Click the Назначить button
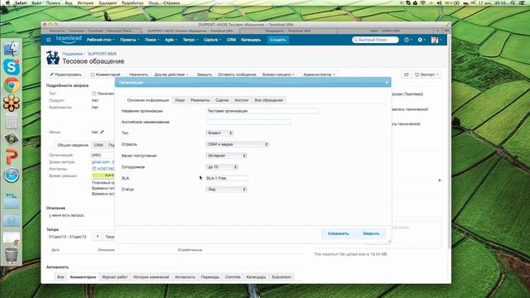 (x=138, y=74)
